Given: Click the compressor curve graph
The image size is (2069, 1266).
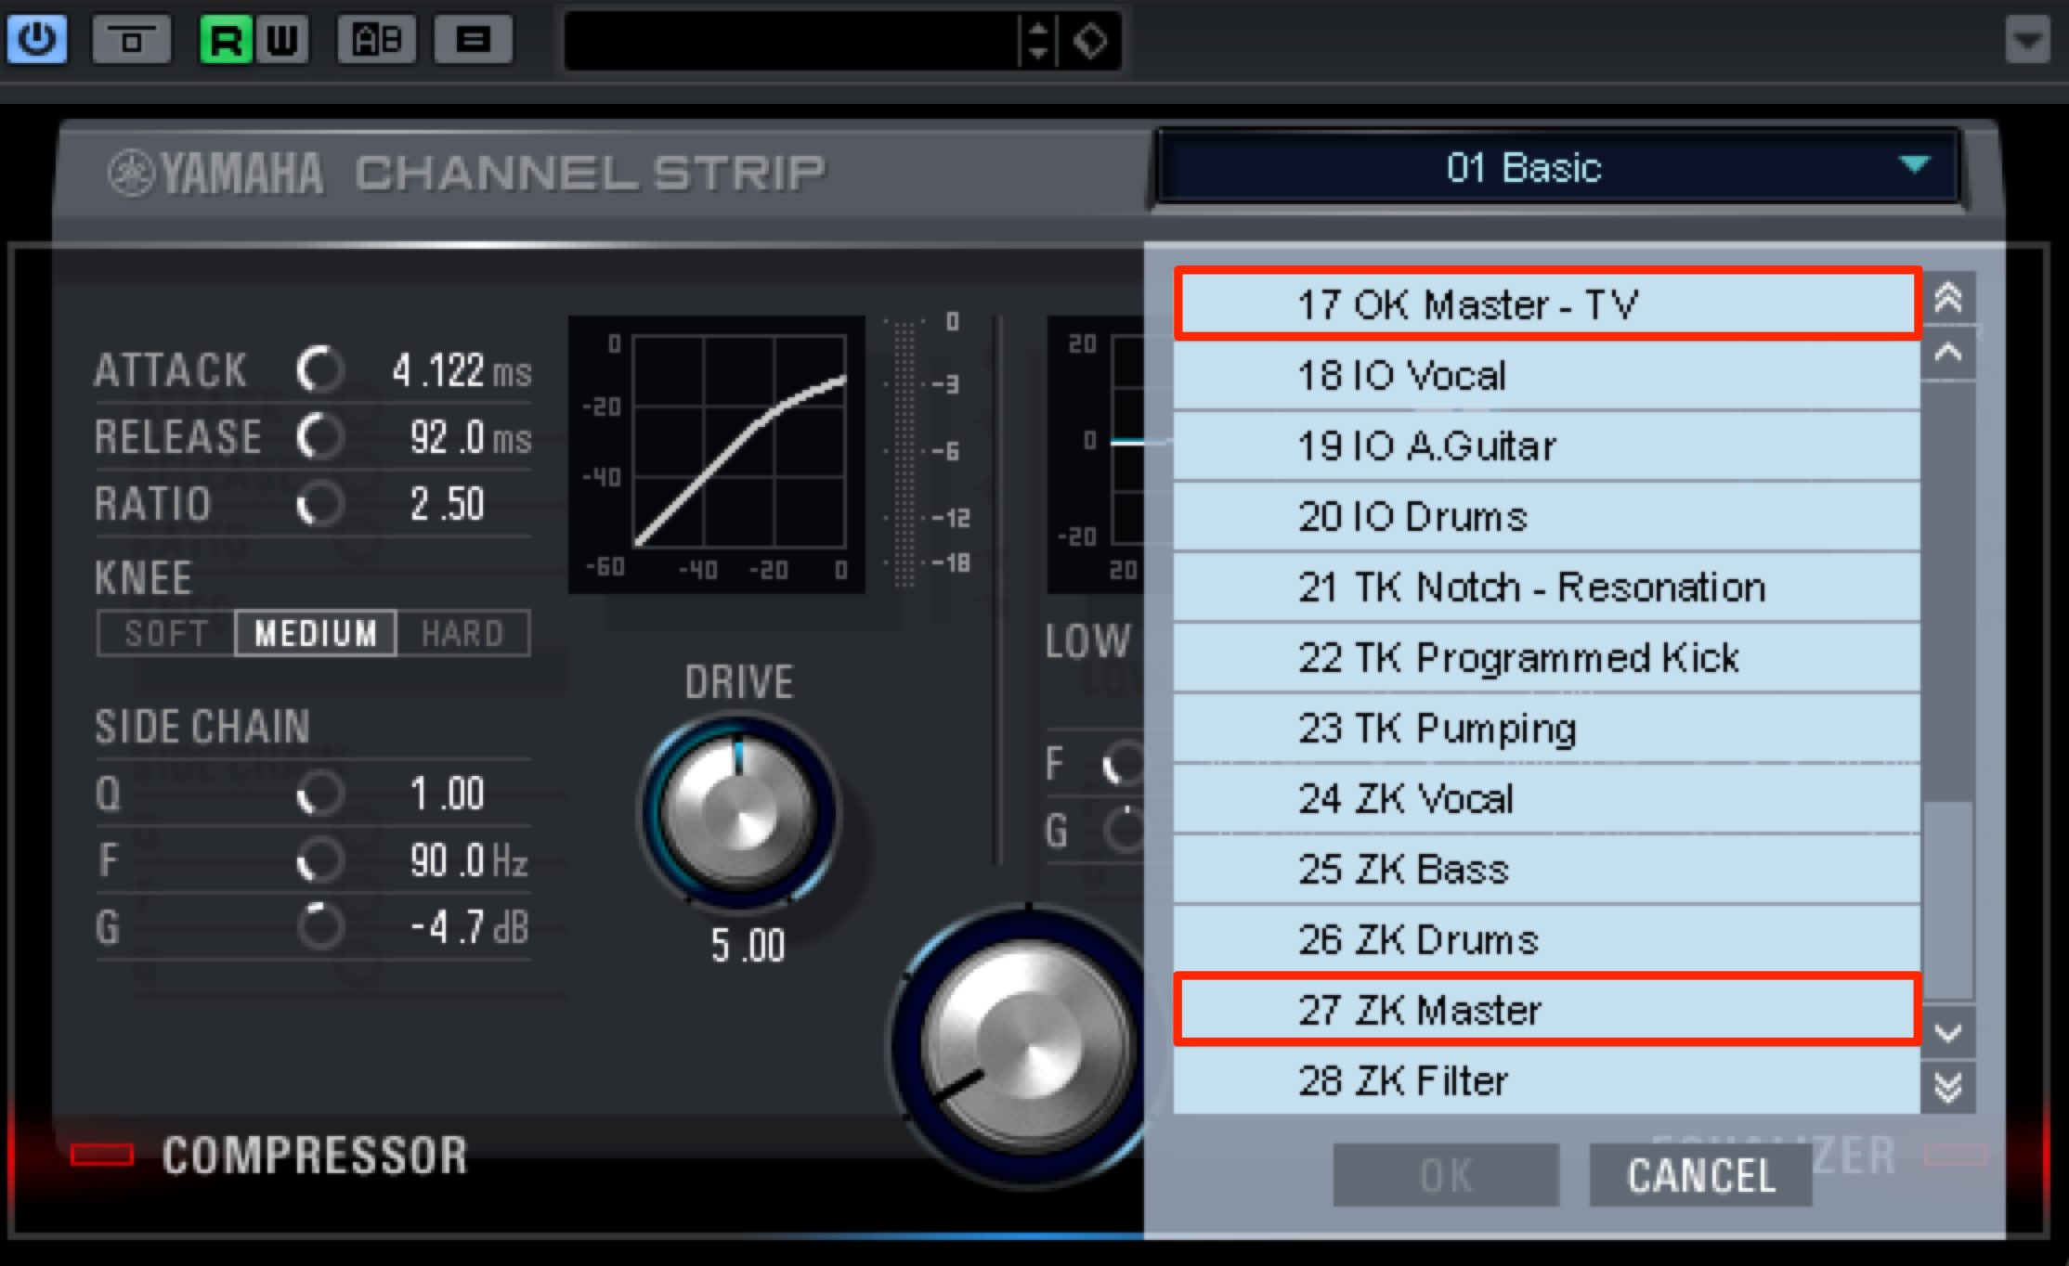Looking at the screenshot, I should point(717,455).
